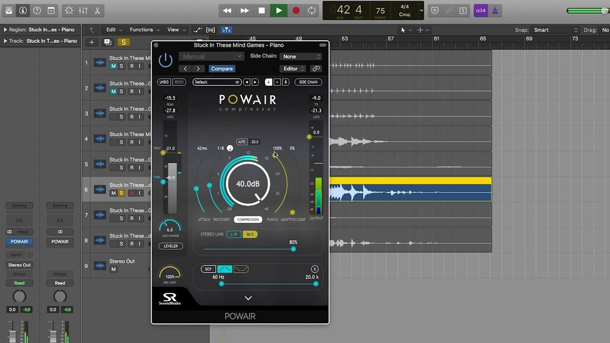Click the red Record button
Viewport: 610px width, 343px height.
pos(296,11)
